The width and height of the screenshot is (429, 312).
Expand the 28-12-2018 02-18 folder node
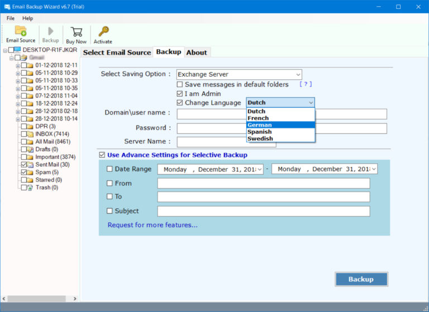pos(18,112)
